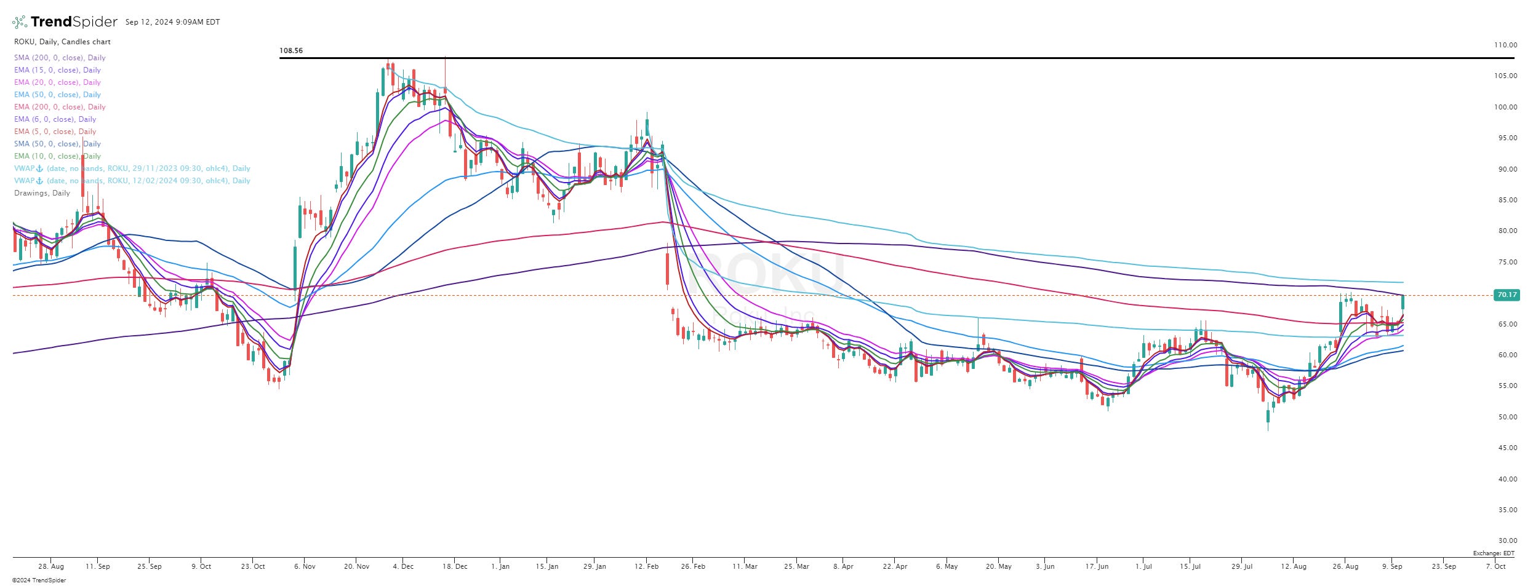This screenshot has width=1533, height=586.
Task: Select the VWAP 29/11/2023 09:30 legend entry
Action: [132, 168]
